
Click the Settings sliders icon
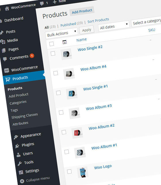21,172
